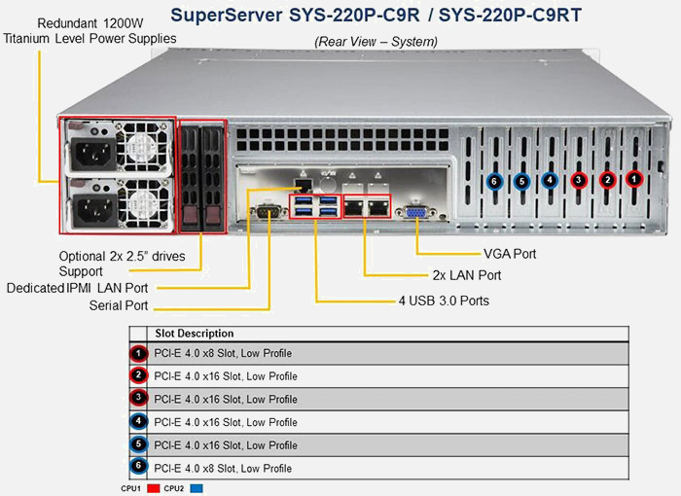This screenshot has width=681, height=496.
Task: Click the number 2 badge in the slot table
Action: tap(138, 374)
